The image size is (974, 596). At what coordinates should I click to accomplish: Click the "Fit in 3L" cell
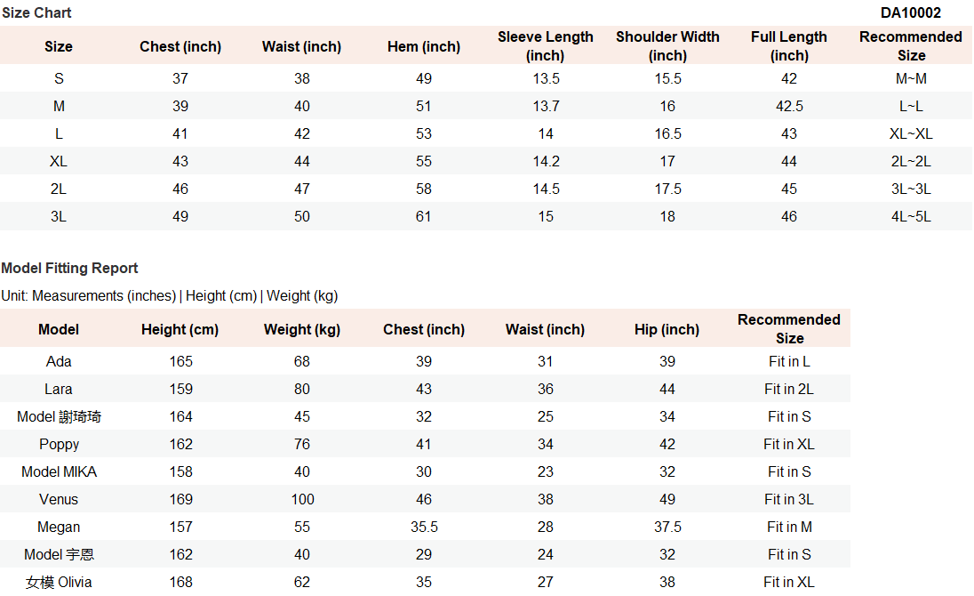coord(789,500)
